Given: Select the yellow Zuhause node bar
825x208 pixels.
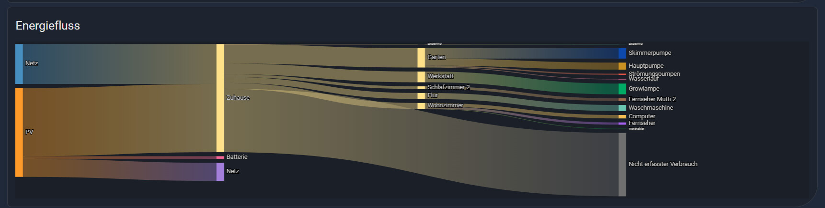Looking at the screenshot, I should pyautogui.click(x=220, y=98).
